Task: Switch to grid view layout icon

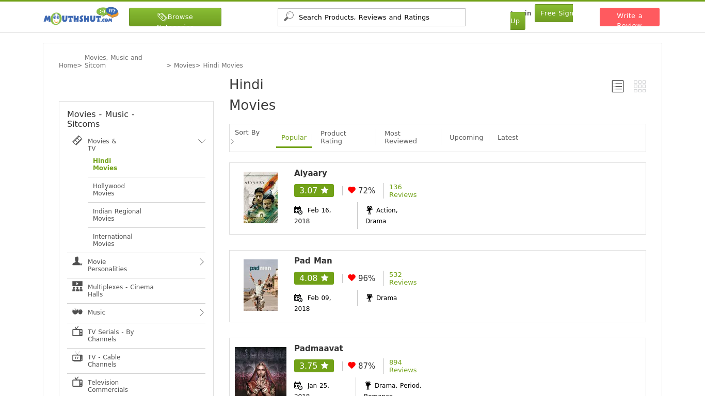Action: pyautogui.click(x=639, y=87)
